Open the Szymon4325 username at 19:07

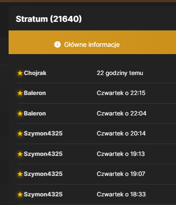43,174
